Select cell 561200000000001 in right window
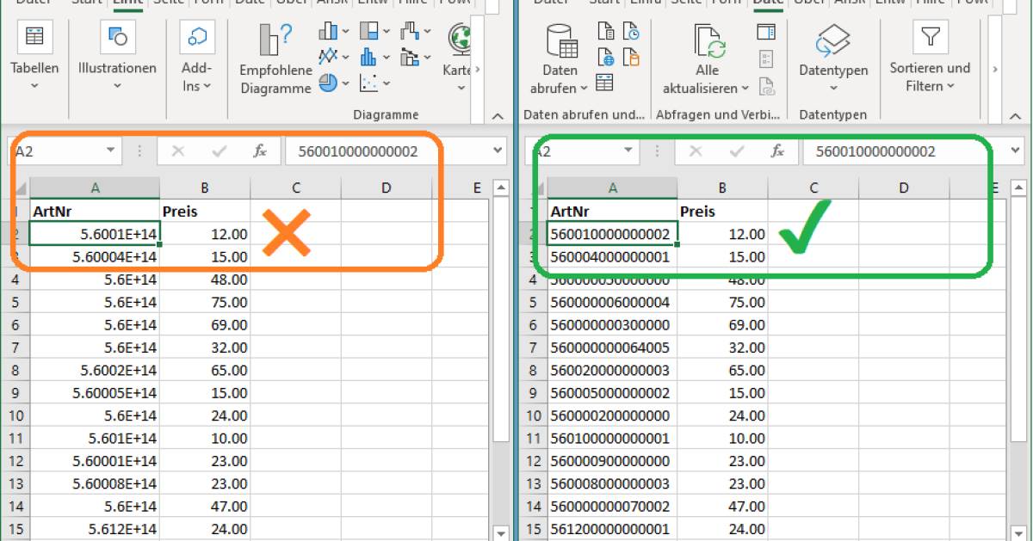The width and height of the screenshot is (1033, 541). pyautogui.click(x=612, y=529)
